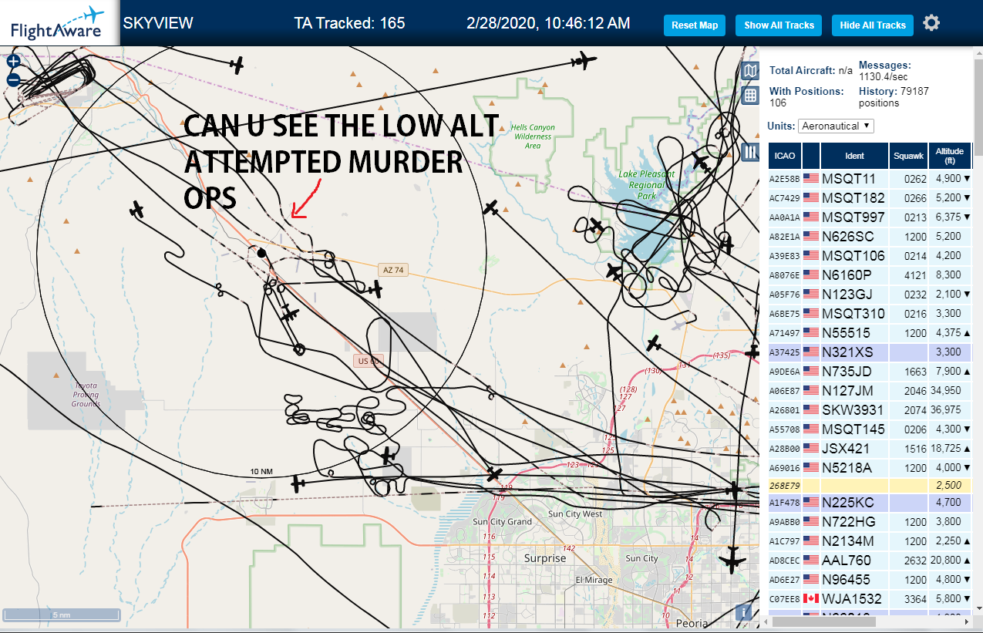
Task: Click the squawk value 4121 cell
Action: tap(908, 275)
